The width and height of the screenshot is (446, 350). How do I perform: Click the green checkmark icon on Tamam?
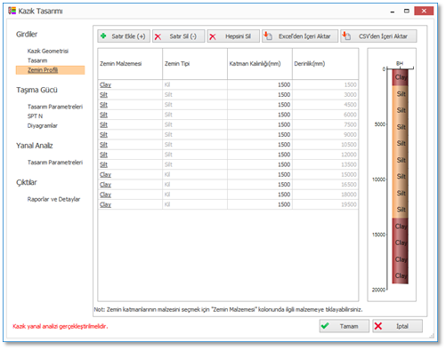pos(325,326)
